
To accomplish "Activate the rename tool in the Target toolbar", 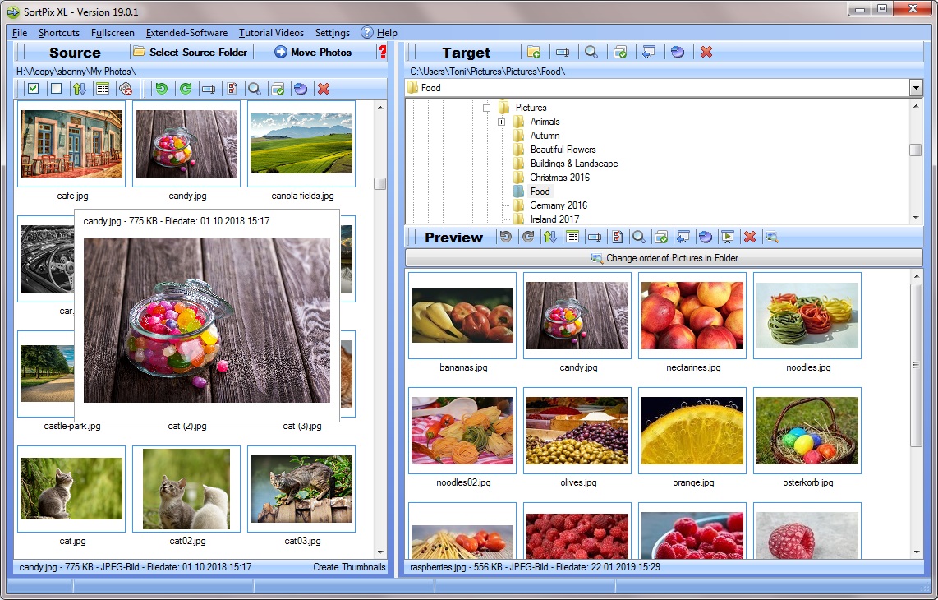I will click(563, 52).
